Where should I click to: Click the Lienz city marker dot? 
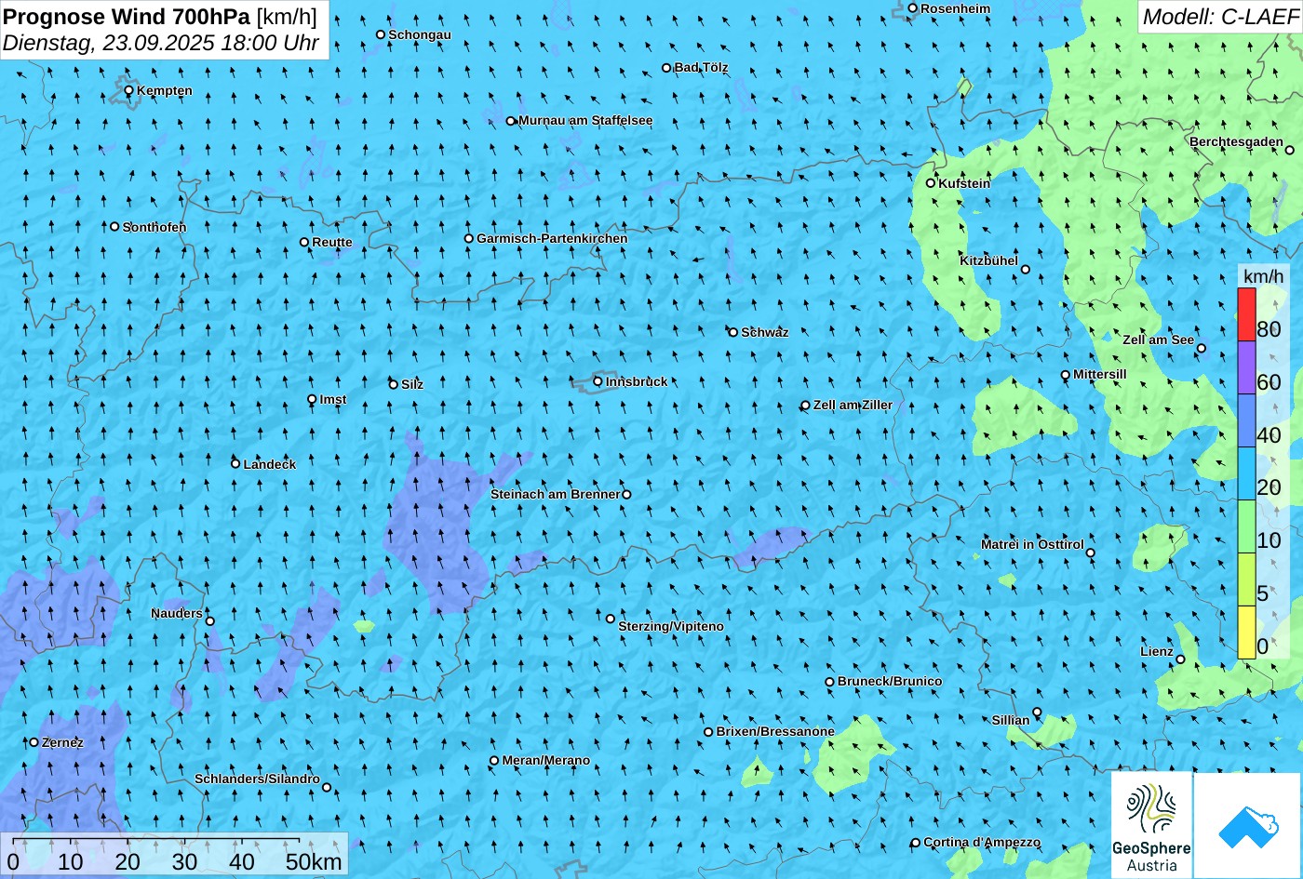tap(1180, 659)
